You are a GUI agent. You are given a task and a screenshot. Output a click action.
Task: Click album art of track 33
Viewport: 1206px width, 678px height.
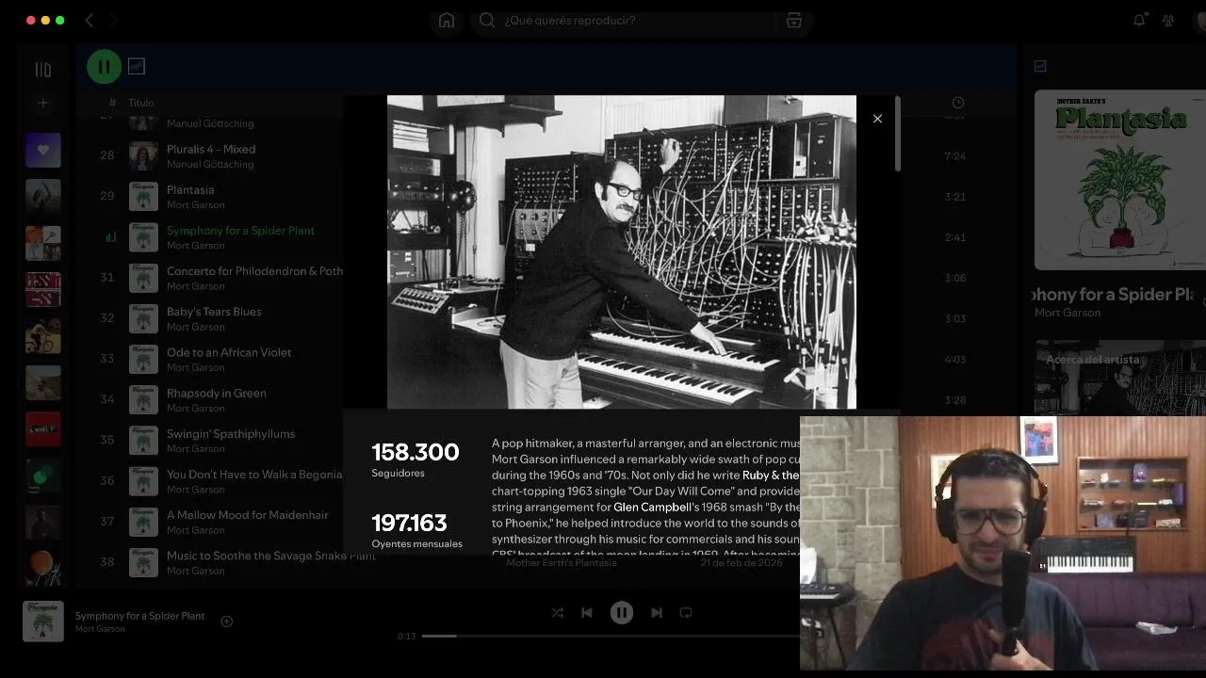143,359
